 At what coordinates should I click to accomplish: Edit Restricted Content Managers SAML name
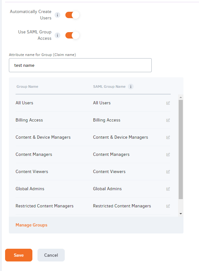168,206
